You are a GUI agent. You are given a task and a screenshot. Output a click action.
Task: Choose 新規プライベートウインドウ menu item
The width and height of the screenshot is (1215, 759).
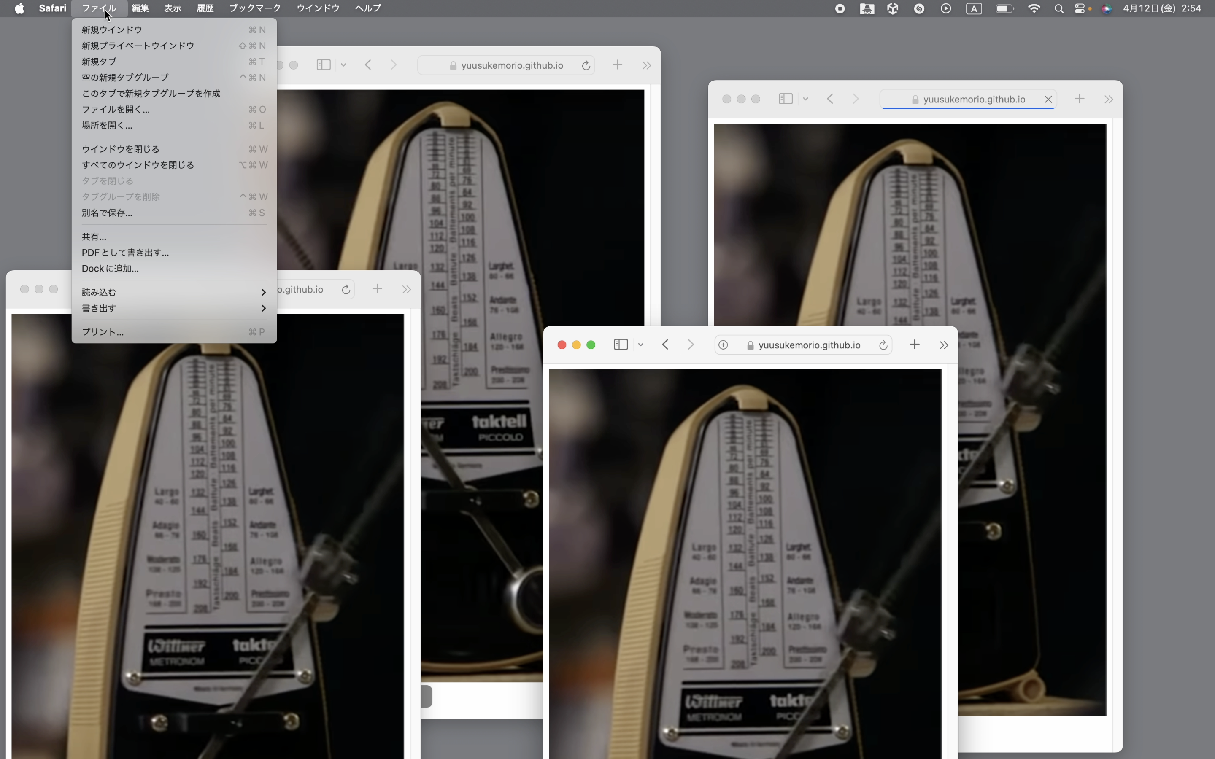coord(174,46)
